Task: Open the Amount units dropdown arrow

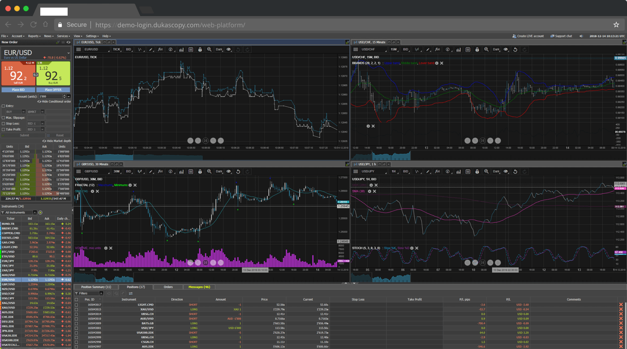Action: click(69, 96)
